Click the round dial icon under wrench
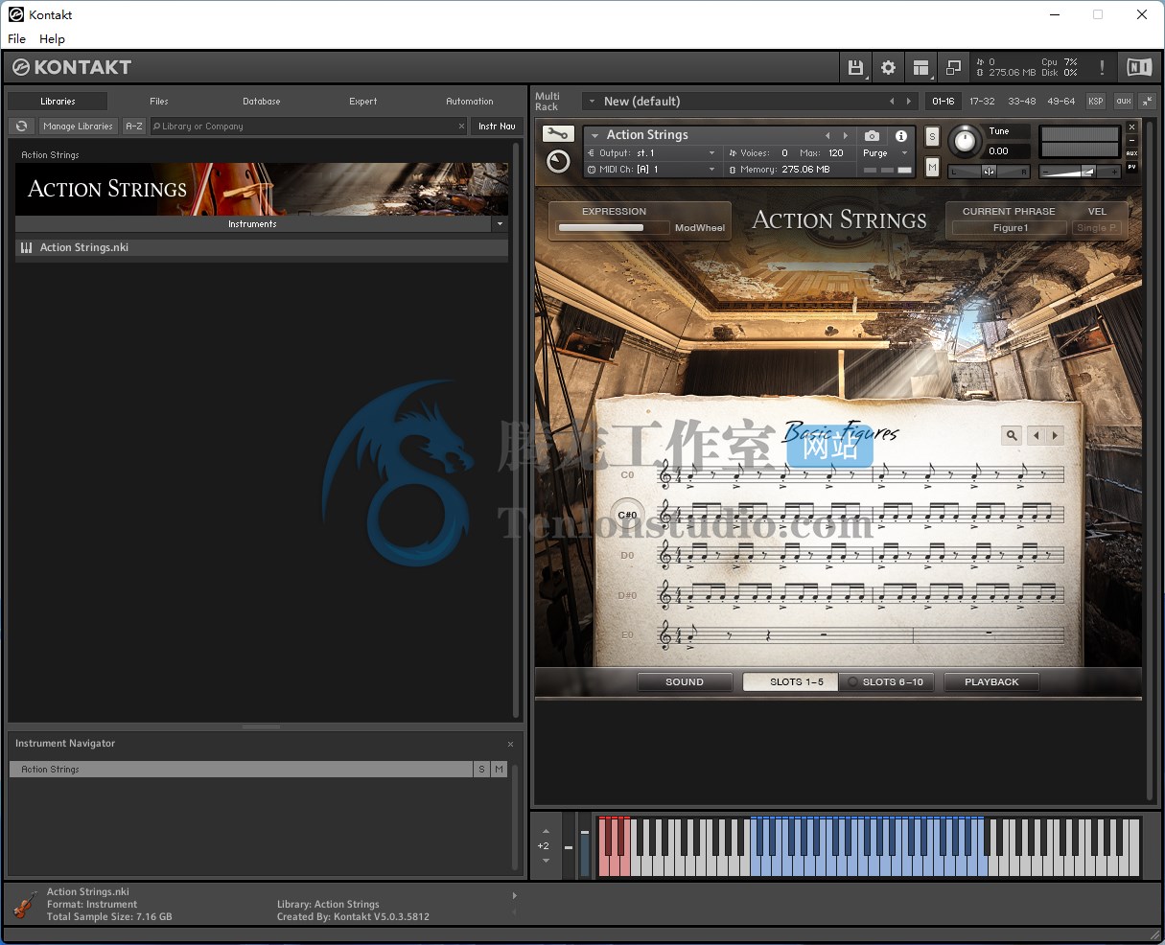 click(558, 161)
